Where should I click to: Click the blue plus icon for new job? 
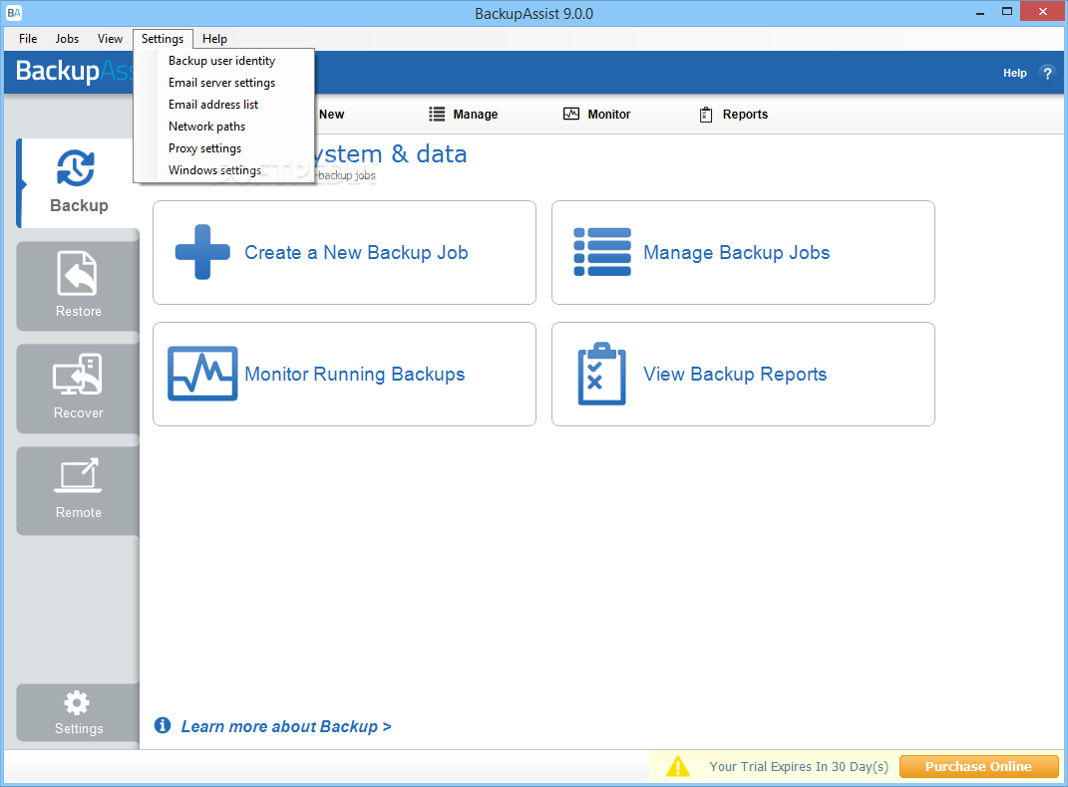[x=203, y=252]
